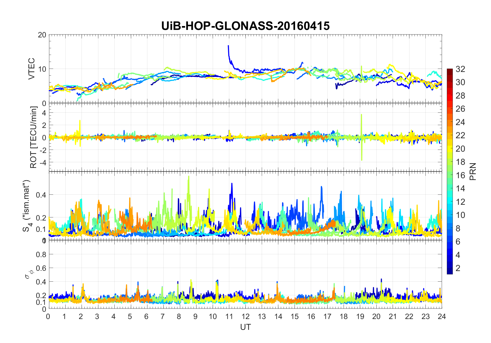Click the UT axis tick label 19
This screenshot has width=491, height=343.
pos(360,316)
